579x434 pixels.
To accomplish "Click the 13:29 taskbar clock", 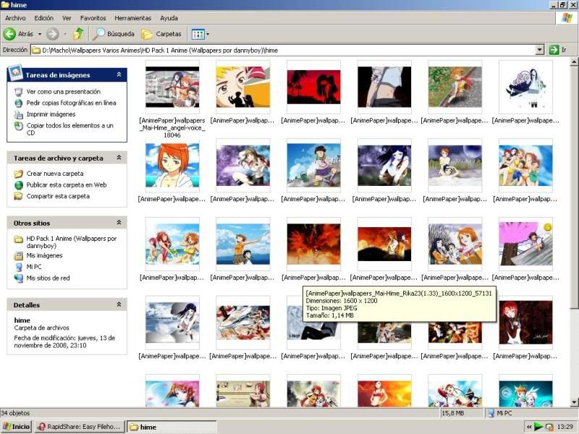I will pos(565,427).
